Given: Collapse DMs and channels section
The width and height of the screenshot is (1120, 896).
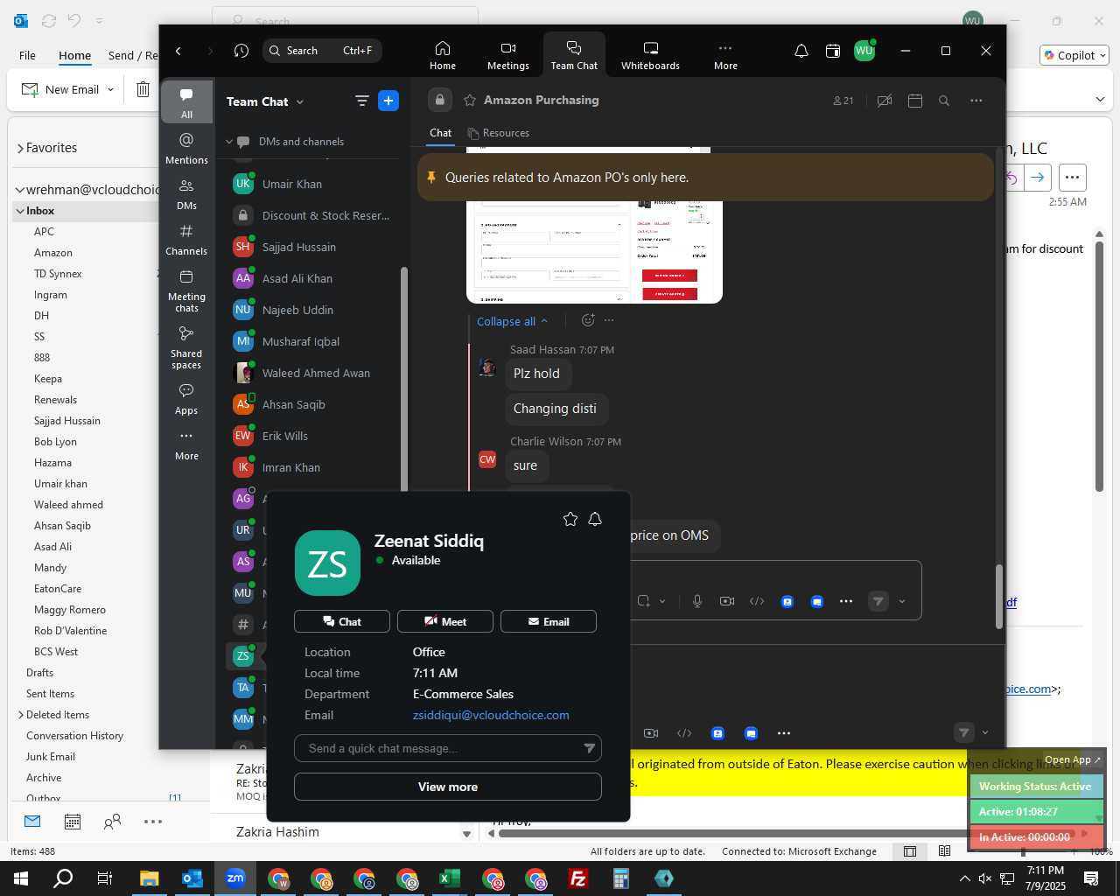Looking at the screenshot, I should pyautogui.click(x=229, y=142).
